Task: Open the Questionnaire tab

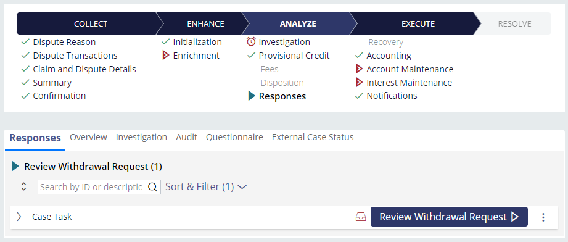Action: click(234, 137)
